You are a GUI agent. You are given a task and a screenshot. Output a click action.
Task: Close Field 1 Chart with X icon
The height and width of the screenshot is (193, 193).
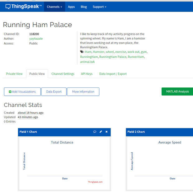(106, 132)
